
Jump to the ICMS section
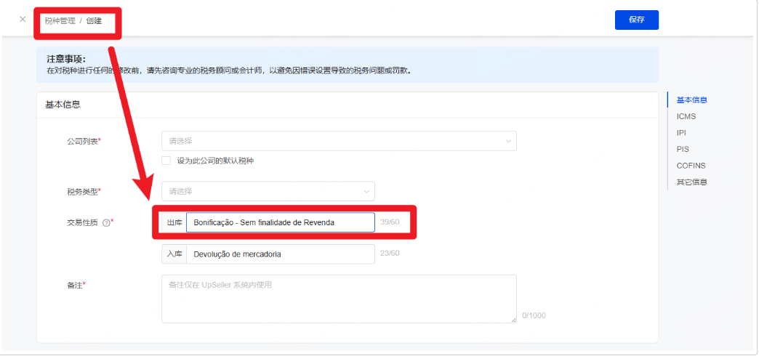click(686, 116)
